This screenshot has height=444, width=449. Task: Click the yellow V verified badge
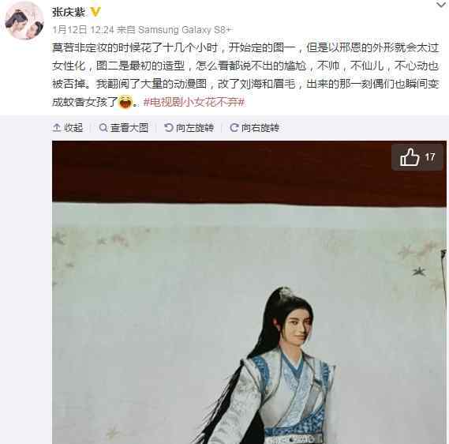coord(95,12)
